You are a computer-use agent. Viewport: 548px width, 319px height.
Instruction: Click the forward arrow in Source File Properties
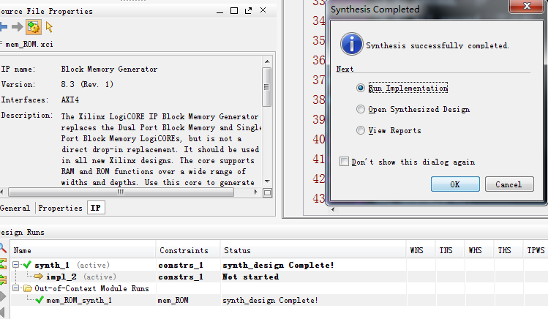(x=17, y=27)
